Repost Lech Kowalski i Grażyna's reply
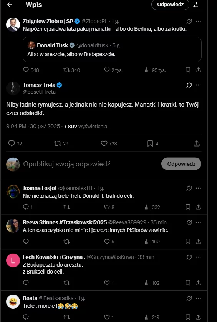This screenshot has height=322, width=217. pyautogui.click(x=66, y=283)
